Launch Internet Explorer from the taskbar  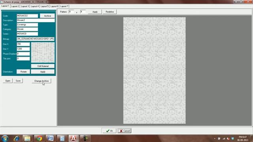[17, 138]
